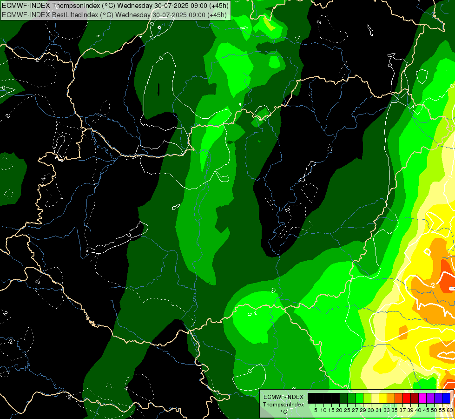Click the legend value label 39
Image resolution: width=455 pixels, height=419 pixels.
410,410
